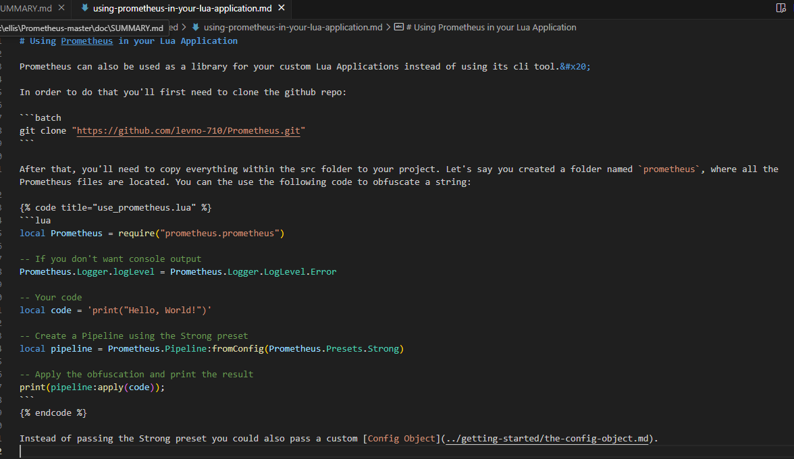
Task: Click the ```lua code fence line
Action: tap(35, 221)
